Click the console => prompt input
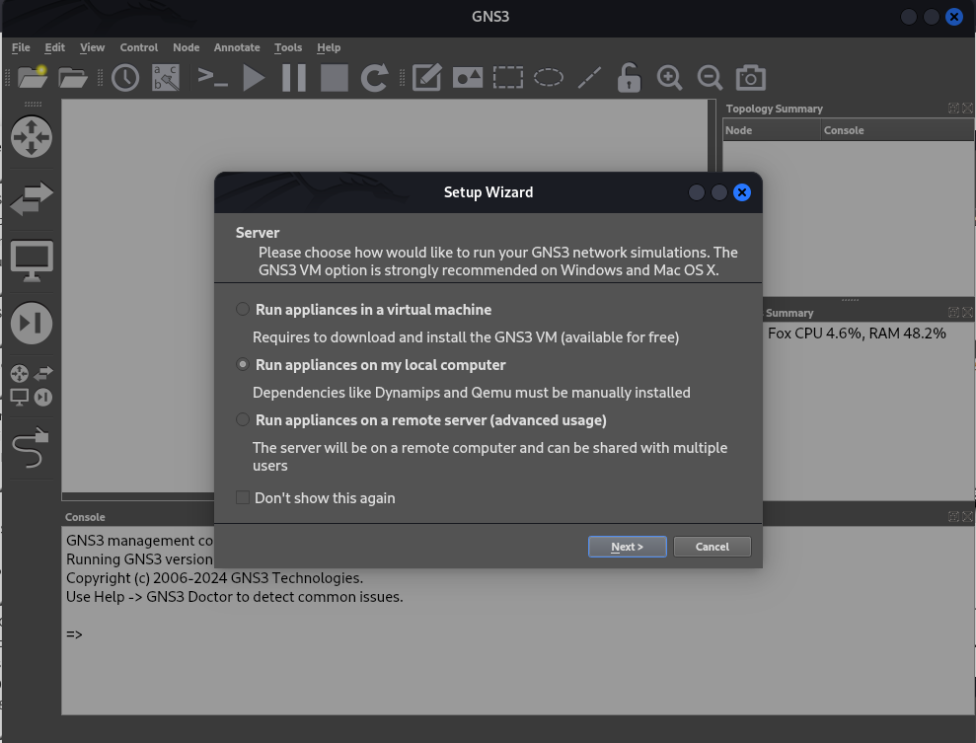 [74, 634]
